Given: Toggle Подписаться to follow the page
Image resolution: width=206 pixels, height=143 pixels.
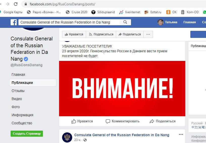Looking at the screenshot, I should (101, 34).
